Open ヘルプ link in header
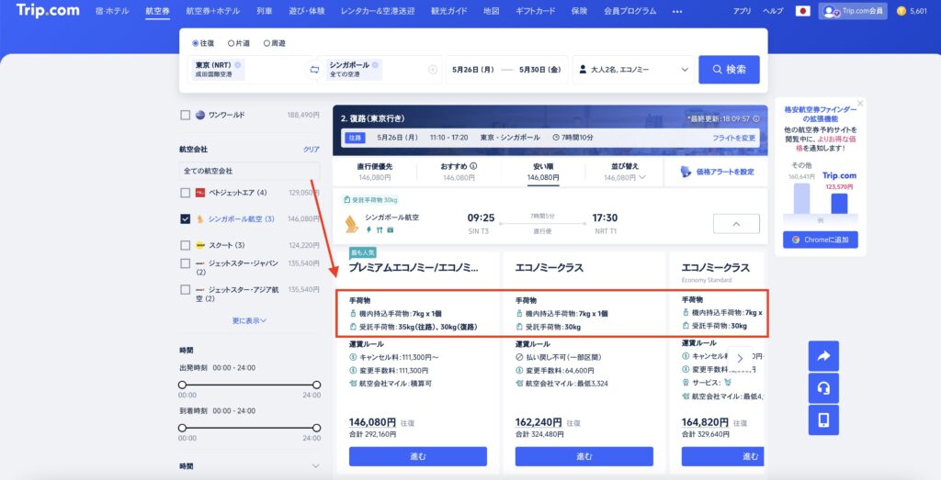The height and width of the screenshot is (480, 941). tap(773, 11)
